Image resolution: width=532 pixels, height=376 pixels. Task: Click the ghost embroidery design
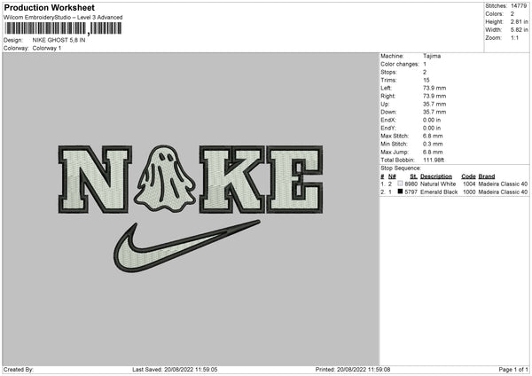click(165, 178)
